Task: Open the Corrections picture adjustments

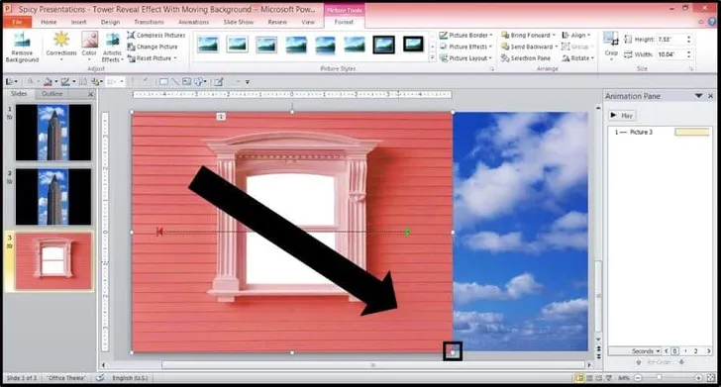Action: (61, 47)
